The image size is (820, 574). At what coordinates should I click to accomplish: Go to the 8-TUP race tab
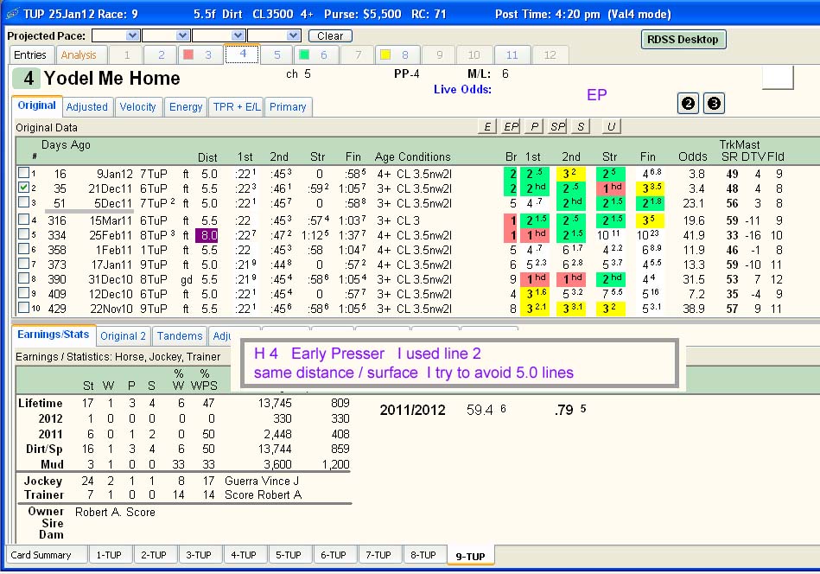[423, 555]
